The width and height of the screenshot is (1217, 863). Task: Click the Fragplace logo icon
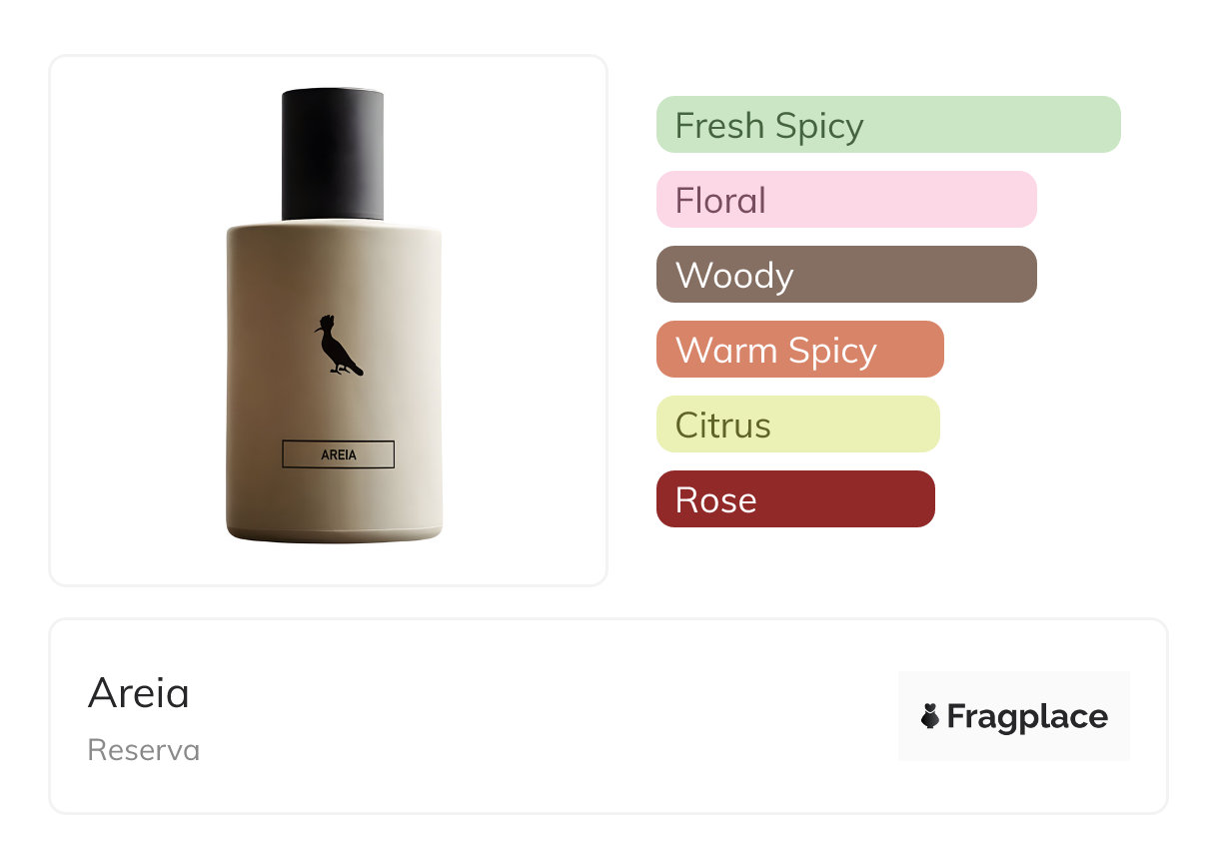pos(930,716)
